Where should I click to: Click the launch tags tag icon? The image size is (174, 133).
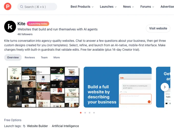click(24, 126)
